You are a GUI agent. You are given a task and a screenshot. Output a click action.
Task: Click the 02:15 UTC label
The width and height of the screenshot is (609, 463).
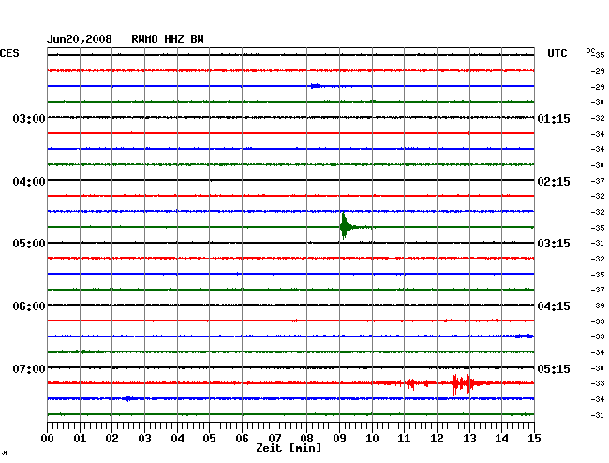coord(554,182)
